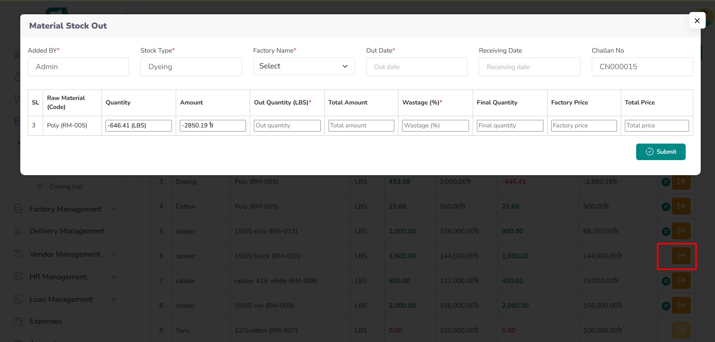Image resolution: width=715 pixels, height=342 pixels.
Task: Expand the HR Management section
Action: [x=114, y=277]
